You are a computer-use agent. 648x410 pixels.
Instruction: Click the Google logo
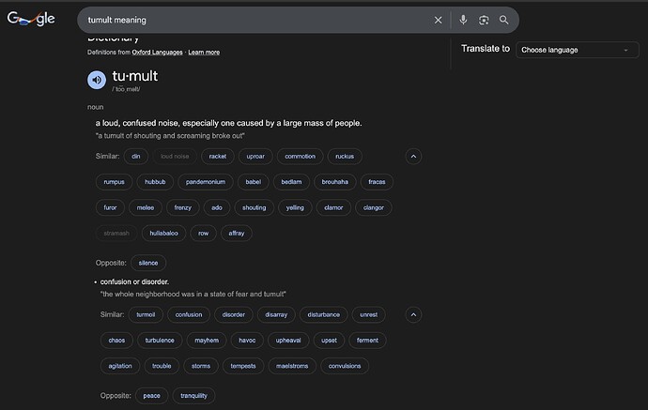(x=31, y=20)
